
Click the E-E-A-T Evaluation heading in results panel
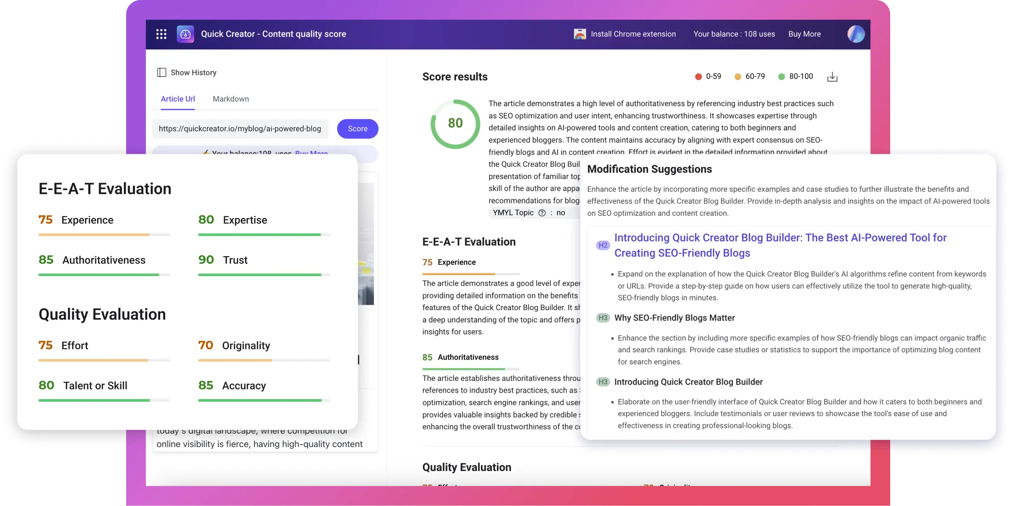pyautogui.click(x=469, y=242)
